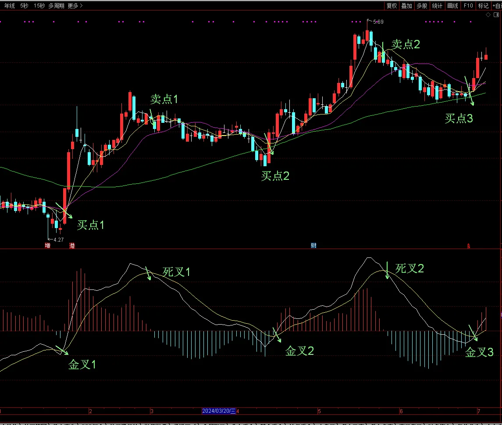
Task: Click the red 港 event marker
Action: point(72,246)
